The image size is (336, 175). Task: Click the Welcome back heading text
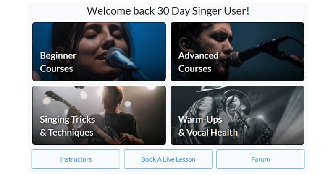point(168,11)
